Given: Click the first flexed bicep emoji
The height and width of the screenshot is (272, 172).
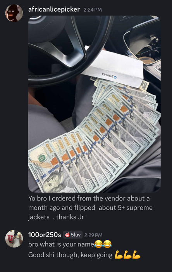Looking at the screenshot, I should pos(119,255).
